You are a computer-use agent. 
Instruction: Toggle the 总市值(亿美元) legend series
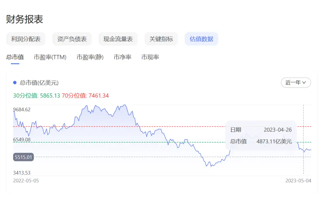point(39,82)
